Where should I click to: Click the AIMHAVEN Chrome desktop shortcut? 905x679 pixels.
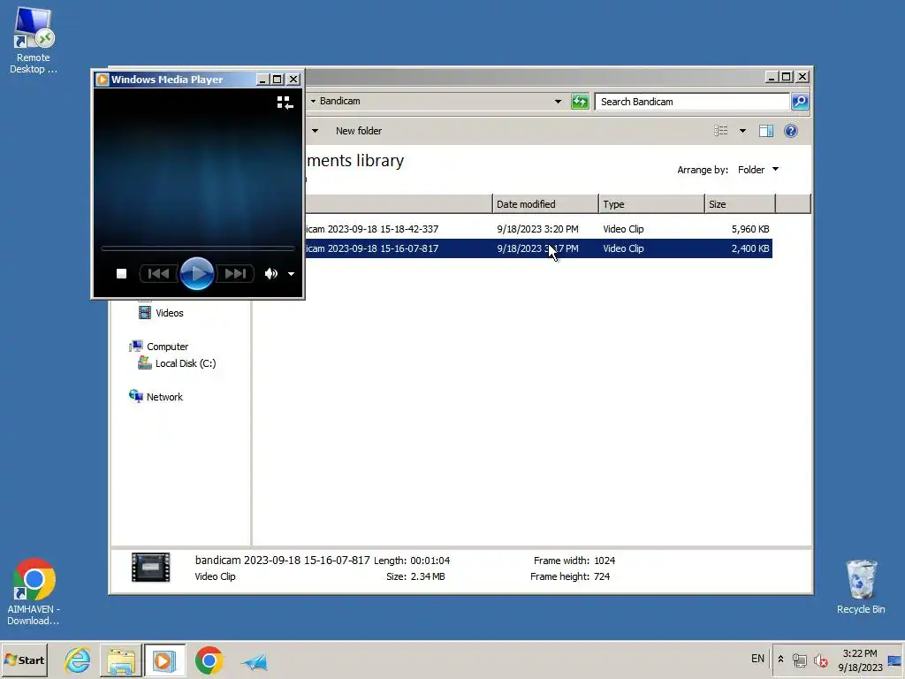(34, 591)
